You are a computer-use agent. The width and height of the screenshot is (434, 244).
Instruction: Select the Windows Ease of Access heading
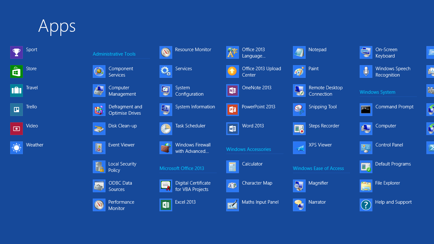click(x=318, y=168)
